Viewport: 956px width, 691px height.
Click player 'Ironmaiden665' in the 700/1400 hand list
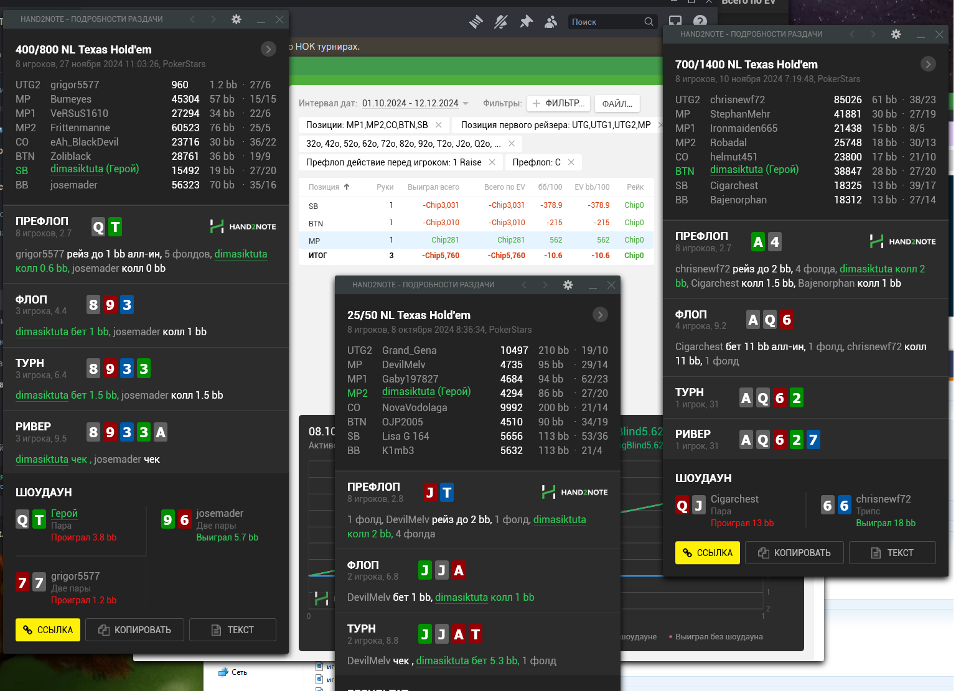[x=744, y=129]
